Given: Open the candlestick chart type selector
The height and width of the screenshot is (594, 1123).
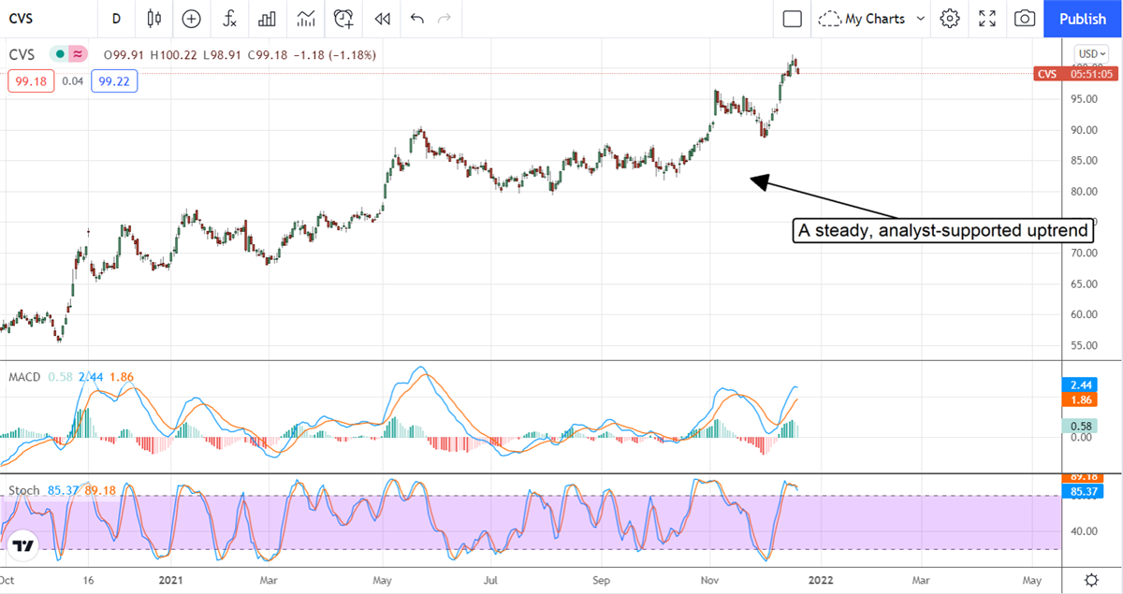Looking at the screenshot, I should pyautogui.click(x=154, y=19).
